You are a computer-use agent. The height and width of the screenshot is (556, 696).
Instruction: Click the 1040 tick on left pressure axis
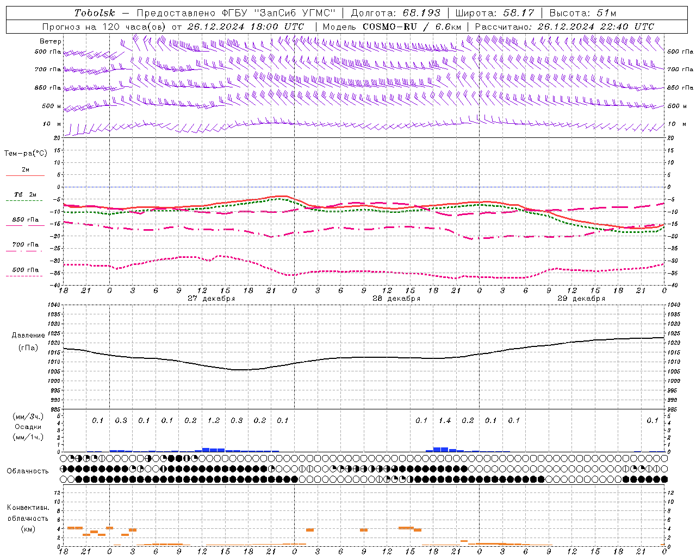[54, 305]
